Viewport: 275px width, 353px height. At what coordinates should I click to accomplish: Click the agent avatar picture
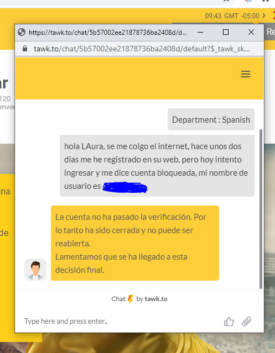click(x=35, y=270)
